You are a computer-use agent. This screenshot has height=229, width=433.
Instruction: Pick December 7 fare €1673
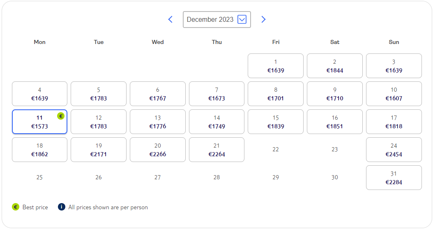coord(217,94)
